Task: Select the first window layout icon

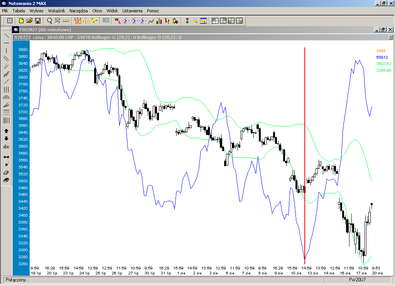Action: point(215,21)
